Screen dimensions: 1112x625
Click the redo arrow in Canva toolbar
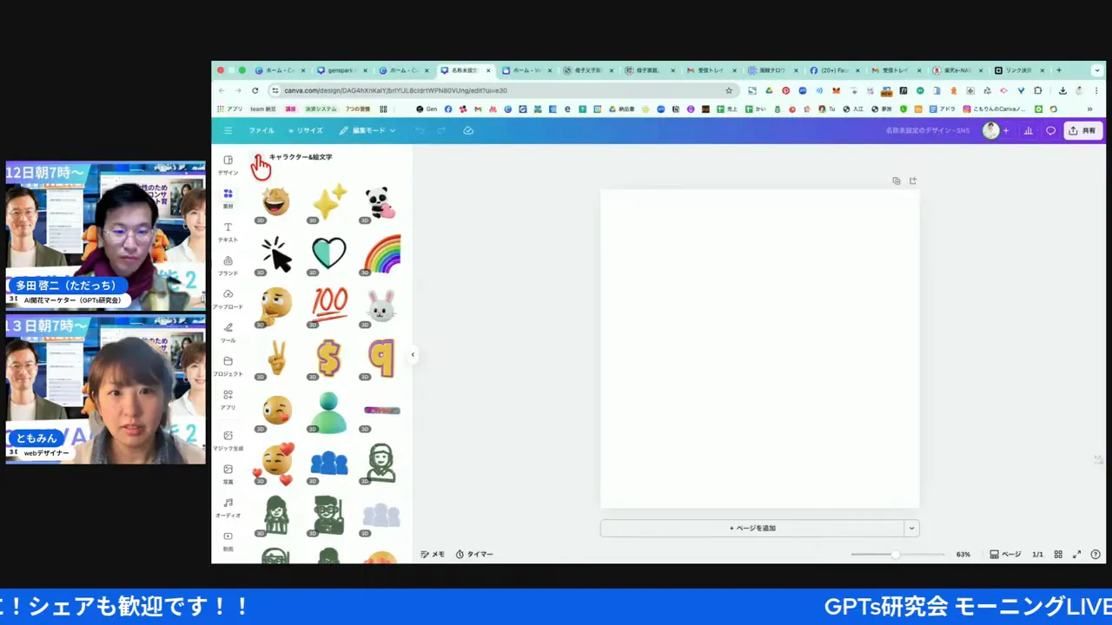441,130
